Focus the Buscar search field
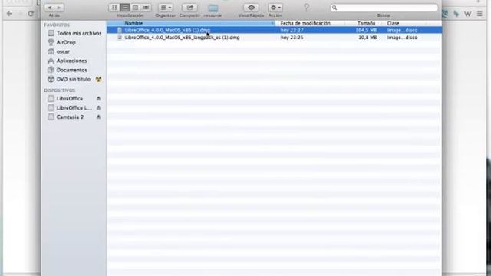 pos(384,8)
